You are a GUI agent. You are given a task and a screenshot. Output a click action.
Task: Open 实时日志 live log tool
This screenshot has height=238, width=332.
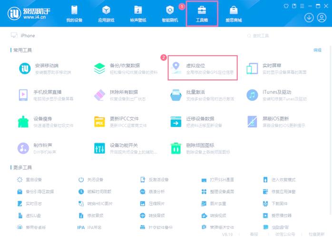coord(29,204)
